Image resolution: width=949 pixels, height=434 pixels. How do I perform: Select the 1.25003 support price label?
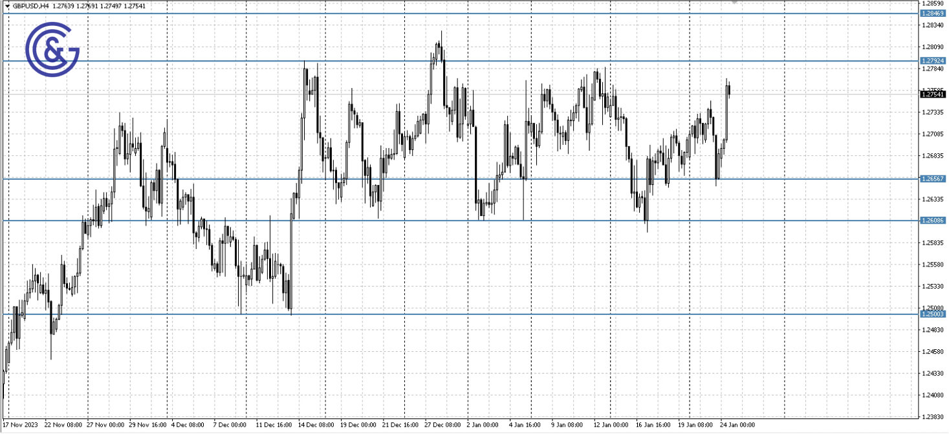[932, 313]
